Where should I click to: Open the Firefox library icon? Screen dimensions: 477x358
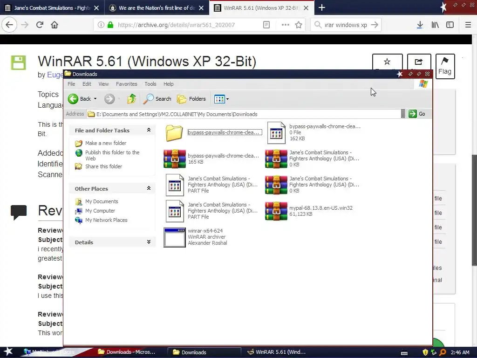pyautogui.click(x=435, y=25)
